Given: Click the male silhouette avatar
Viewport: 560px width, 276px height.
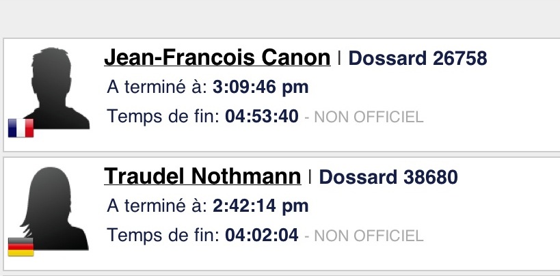Looking at the screenshot, I should click(x=57, y=88).
